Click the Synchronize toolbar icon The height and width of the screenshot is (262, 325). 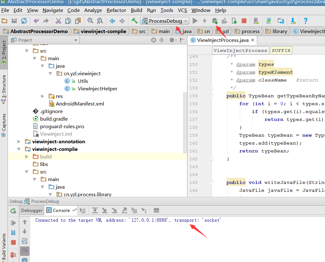24,21
